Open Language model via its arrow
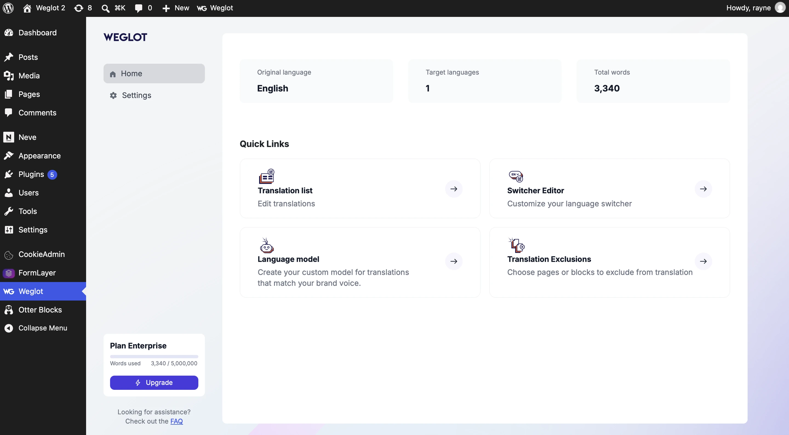The width and height of the screenshot is (789, 435). (x=454, y=261)
